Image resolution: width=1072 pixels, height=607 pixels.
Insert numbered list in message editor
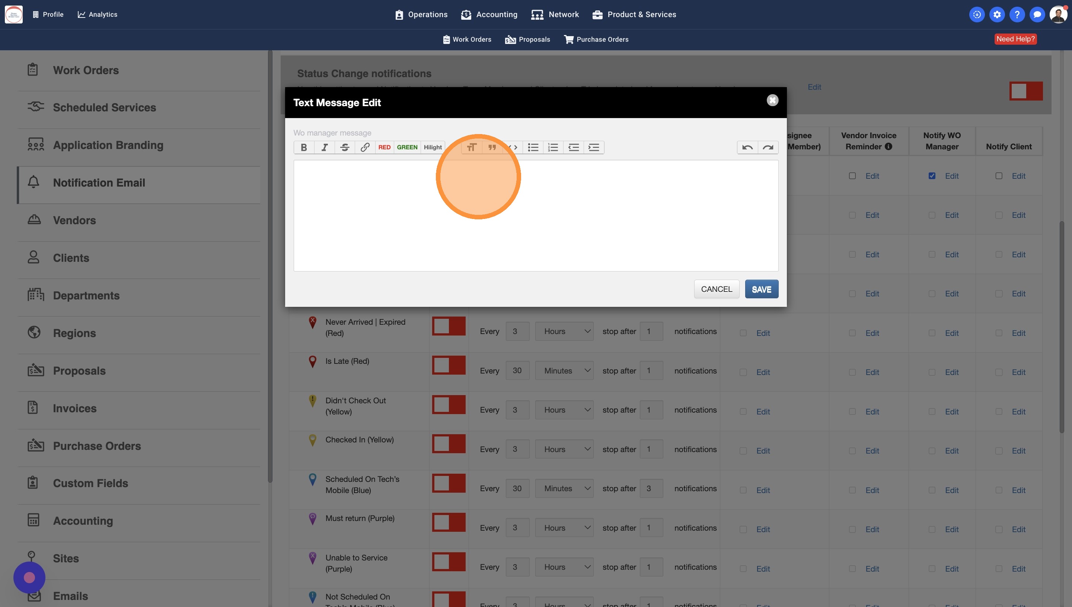[553, 147]
